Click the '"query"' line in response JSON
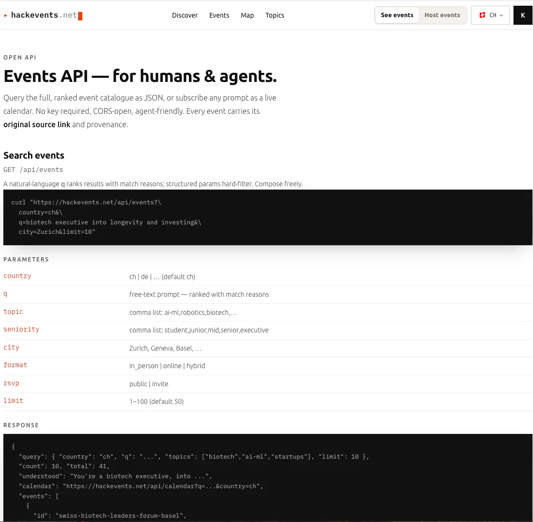The width and height of the screenshot is (533, 522). [194, 457]
